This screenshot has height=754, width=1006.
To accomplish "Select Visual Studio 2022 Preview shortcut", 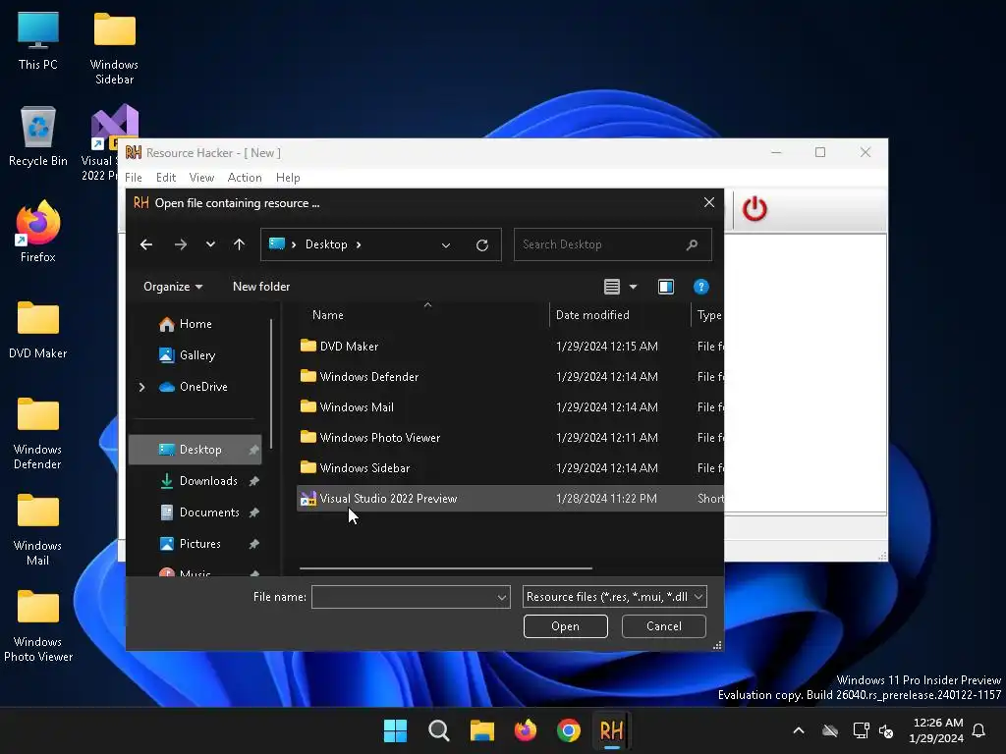I will (510, 498).
